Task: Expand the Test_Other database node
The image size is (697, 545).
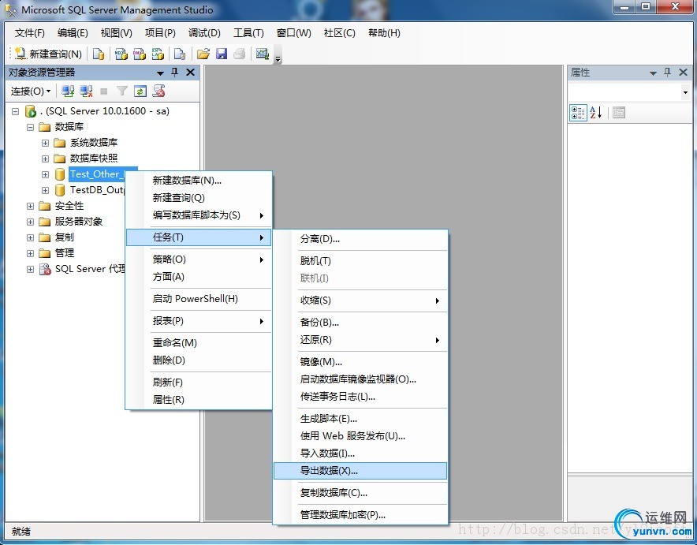Action: point(46,175)
